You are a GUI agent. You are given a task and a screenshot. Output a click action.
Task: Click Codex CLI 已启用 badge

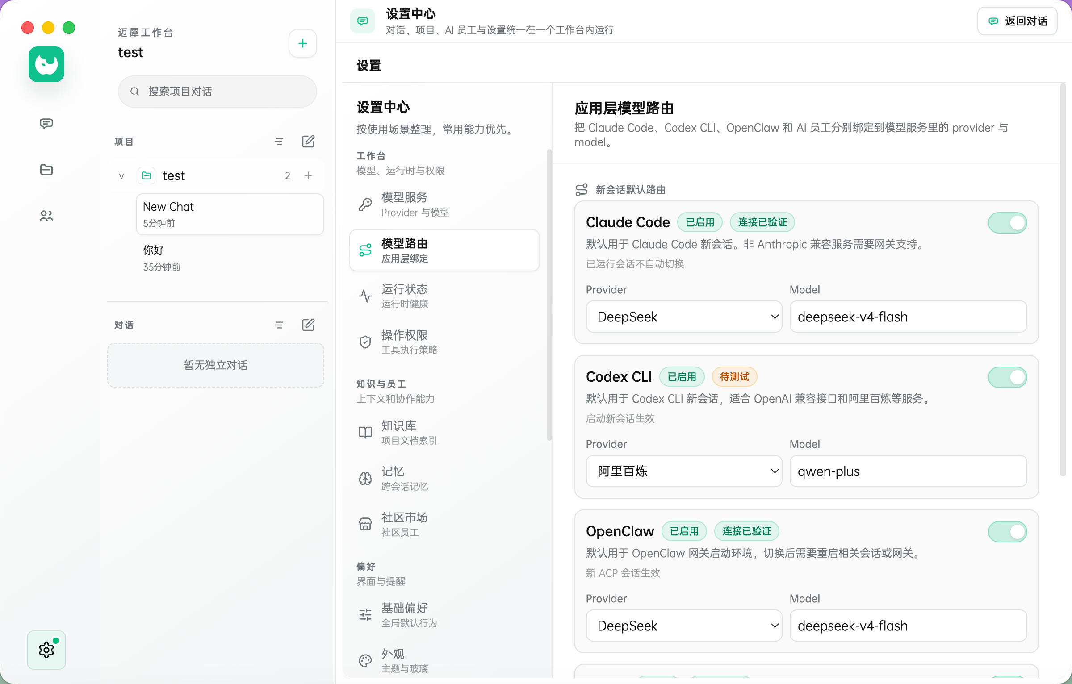[682, 377]
